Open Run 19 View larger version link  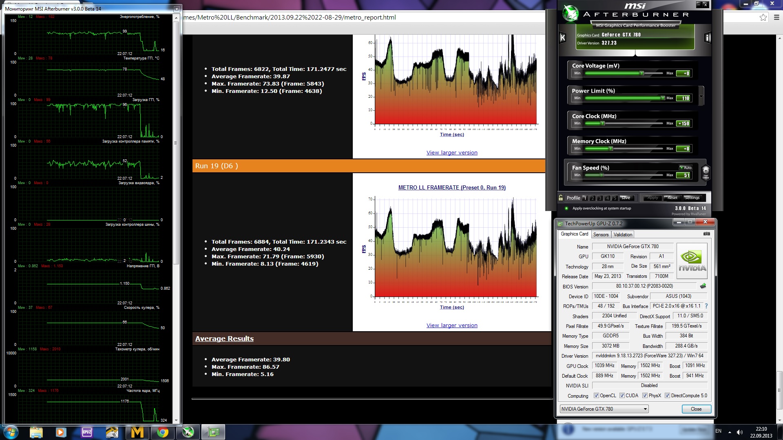[x=452, y=326]
